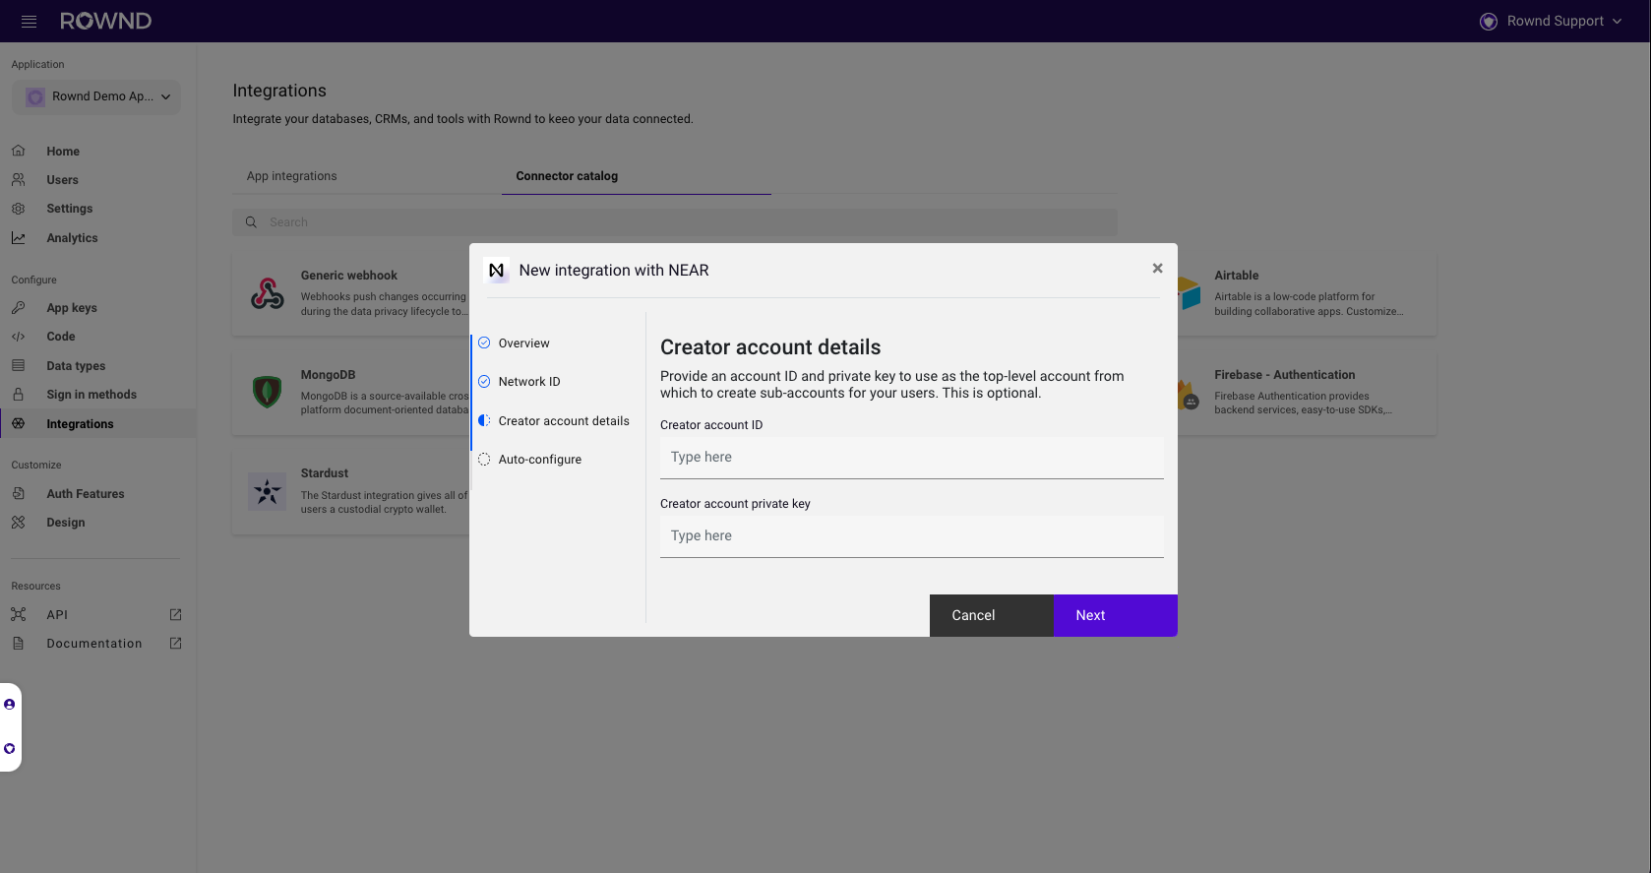Viewport: 1651px width, 873px height.
Task: Click the Home house icon
Action: [x=19, y=151]
